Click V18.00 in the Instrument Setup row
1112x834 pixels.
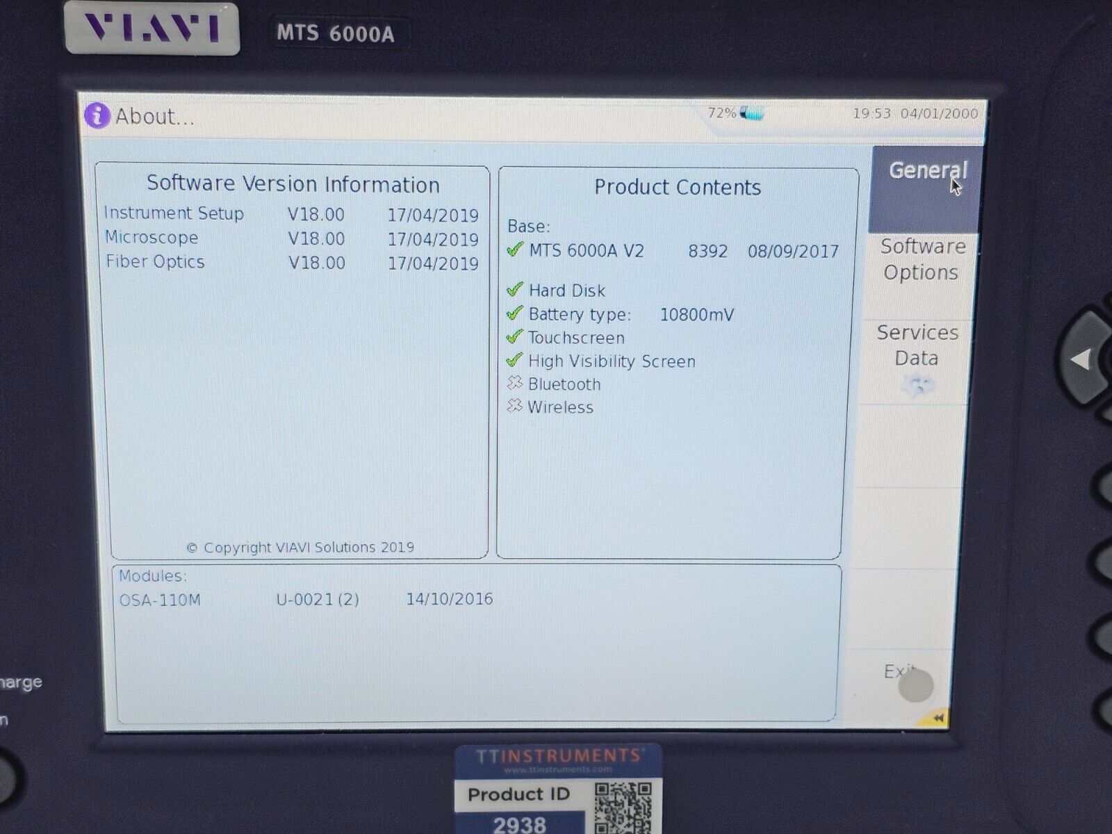(x=316, y=215)
